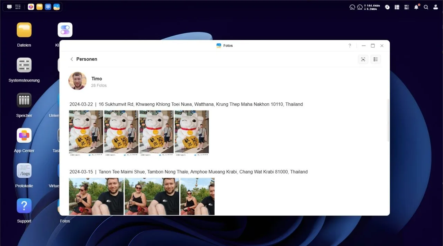Open the user account menu
This screenshot has height=246, width=443.
[x=435, y=7]
